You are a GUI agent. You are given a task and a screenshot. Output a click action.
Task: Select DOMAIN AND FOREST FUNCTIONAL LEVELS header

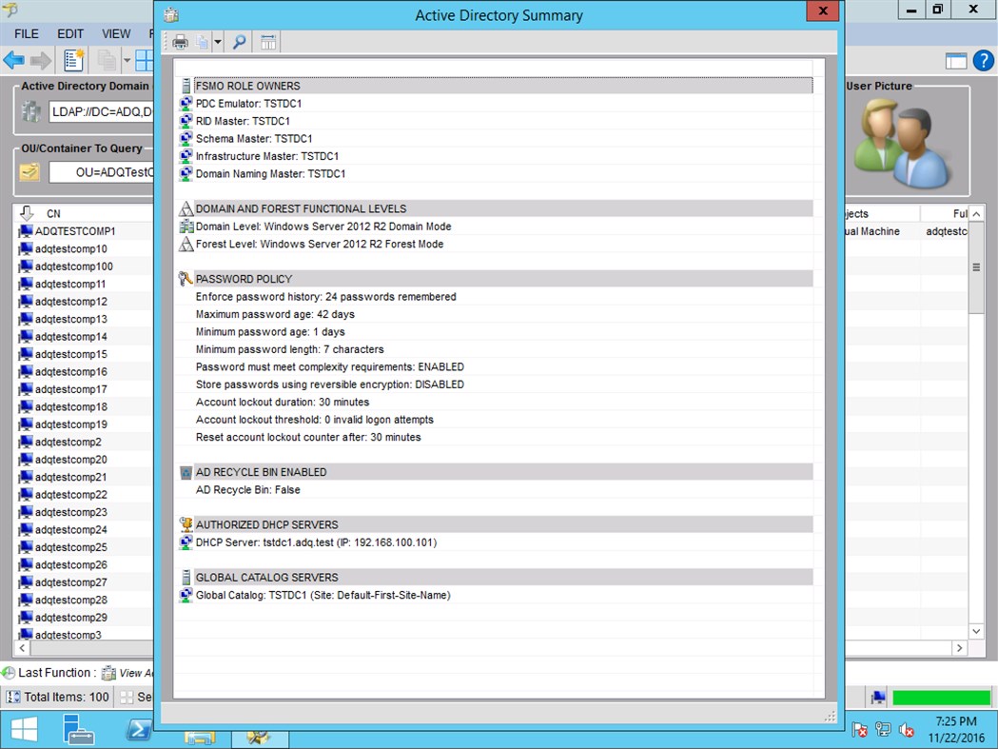pos(503,208)
